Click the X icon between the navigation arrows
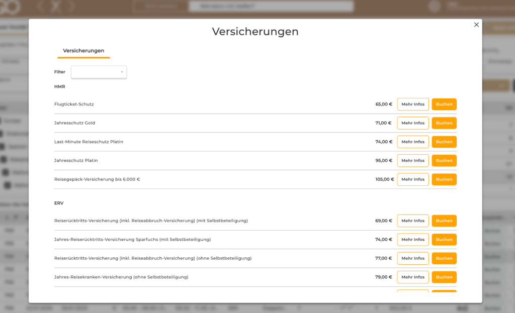The image size is (515, 313). pyautogui.click(x=55, y=7)
